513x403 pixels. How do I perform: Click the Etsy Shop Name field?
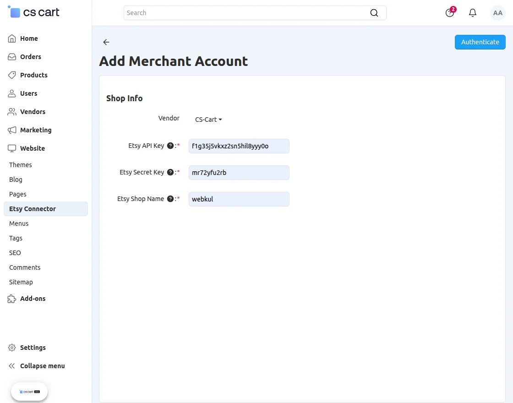pos(239,199)
